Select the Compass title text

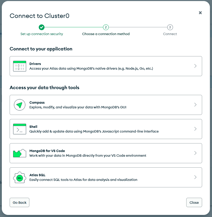[x=37, y=103]
